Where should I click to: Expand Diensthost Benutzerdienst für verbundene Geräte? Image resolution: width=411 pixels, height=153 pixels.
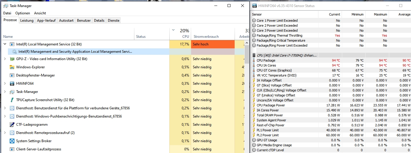tap(5, 108)
